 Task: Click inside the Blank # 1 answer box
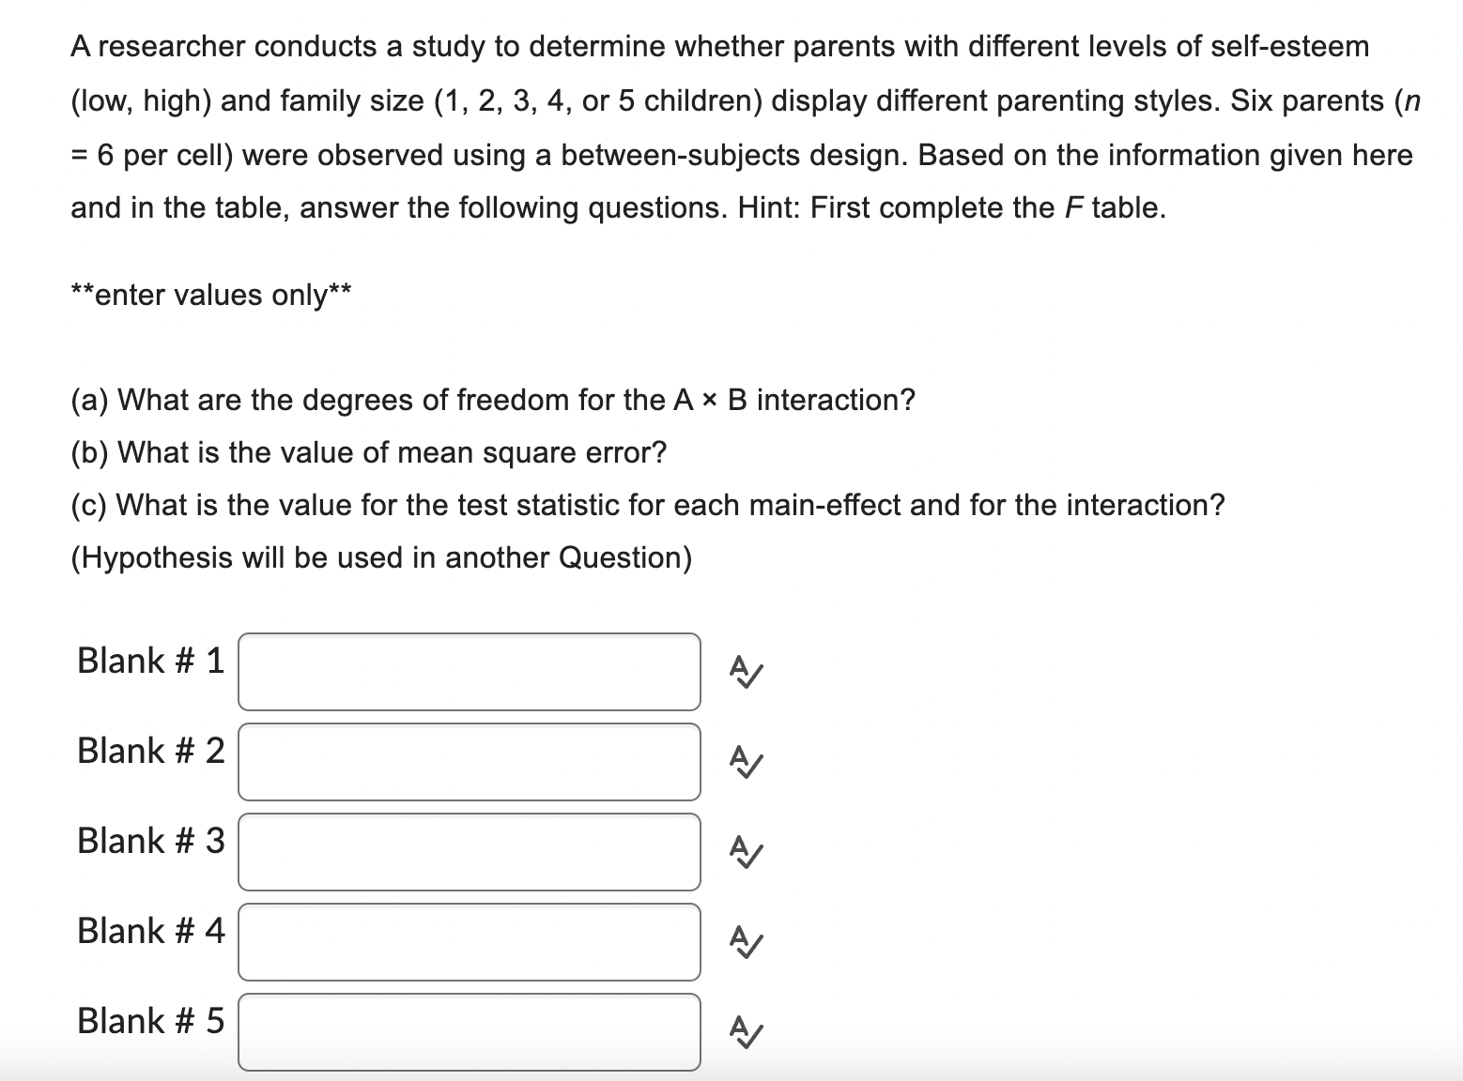click(x=470, y=672)
